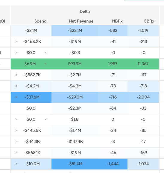Select the -213 CBRx cell
The height and width of the screenshot is (173, 164).
(143, 41)
